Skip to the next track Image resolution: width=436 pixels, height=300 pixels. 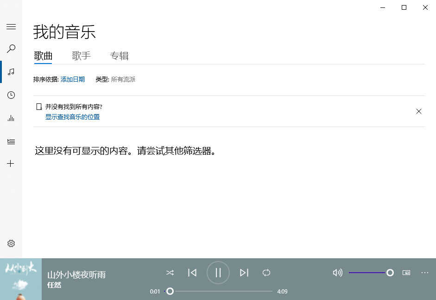tap(244, 273)
